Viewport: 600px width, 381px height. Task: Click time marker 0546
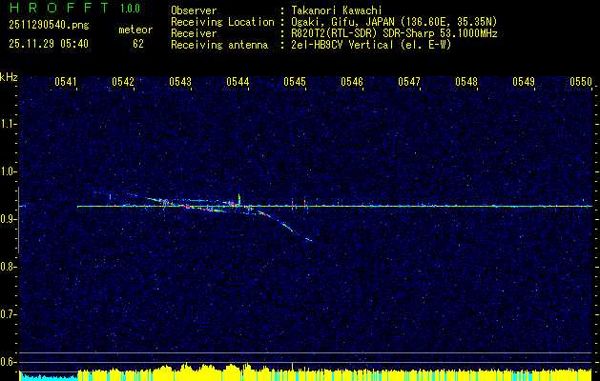[352, 82]
